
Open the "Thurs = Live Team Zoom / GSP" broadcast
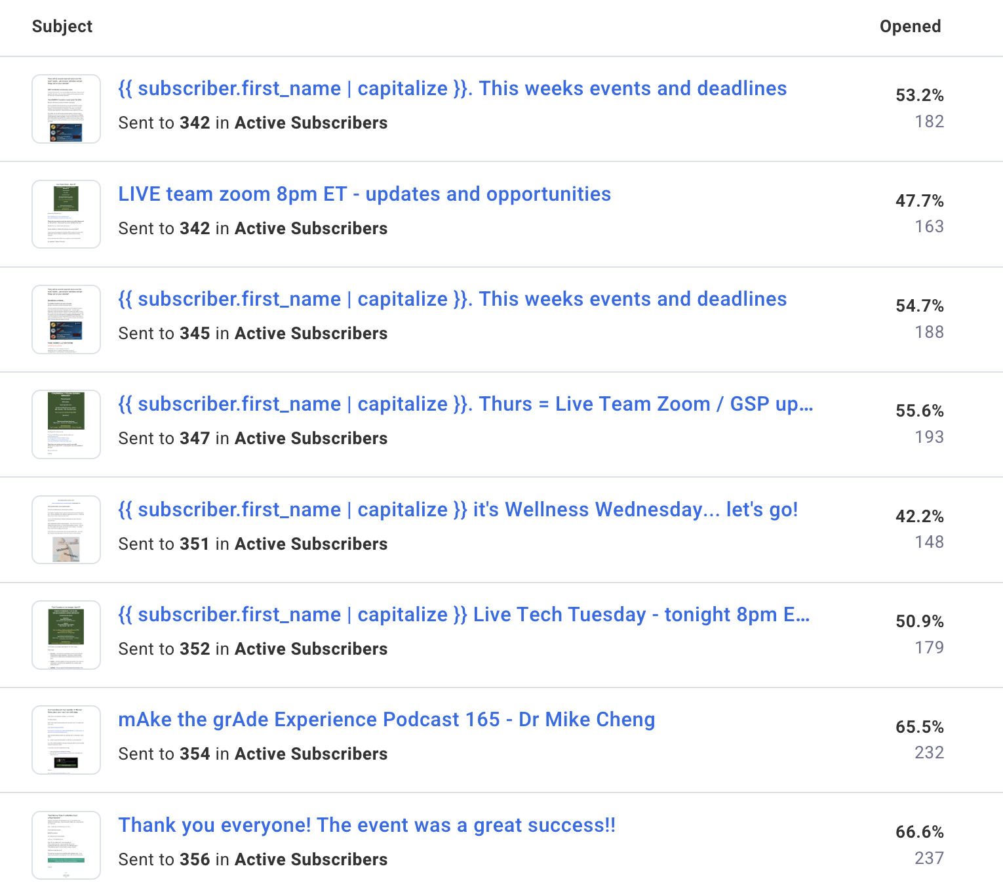[x=465, y=404]
